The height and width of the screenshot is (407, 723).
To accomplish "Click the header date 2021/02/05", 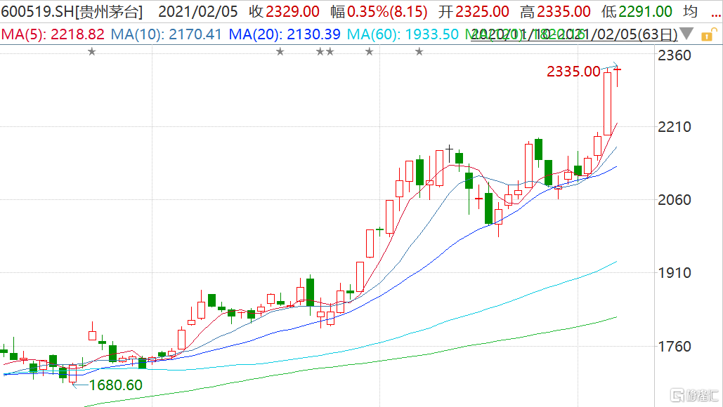I will point(198,11).
